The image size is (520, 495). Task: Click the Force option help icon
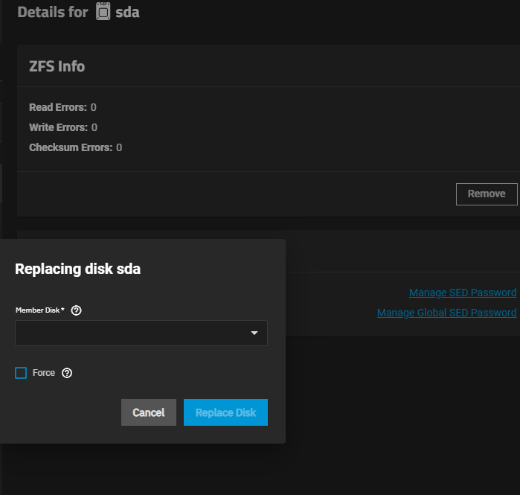67,373
